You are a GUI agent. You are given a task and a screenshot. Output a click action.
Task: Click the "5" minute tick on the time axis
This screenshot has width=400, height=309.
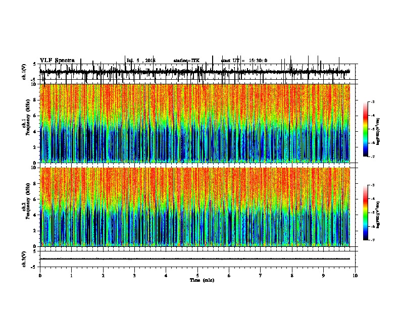pos(197,276)
